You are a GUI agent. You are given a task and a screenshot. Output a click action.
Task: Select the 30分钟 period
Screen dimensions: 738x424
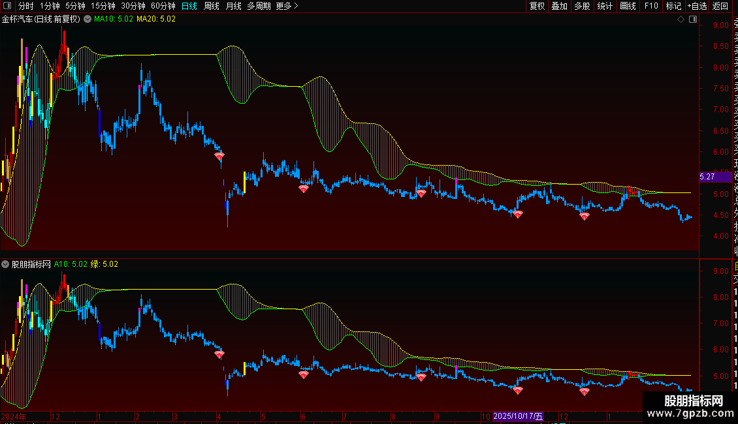(133, 6)
